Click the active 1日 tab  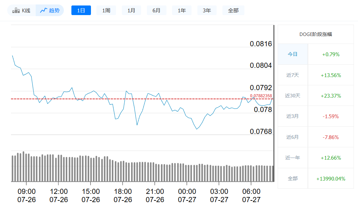(81, 10)
